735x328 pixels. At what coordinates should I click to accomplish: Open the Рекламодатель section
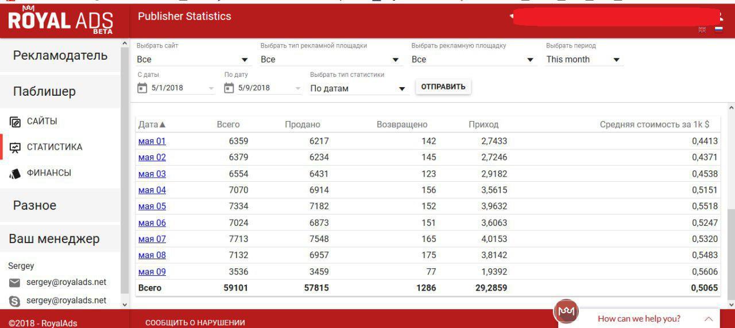(x=60, y=56)
